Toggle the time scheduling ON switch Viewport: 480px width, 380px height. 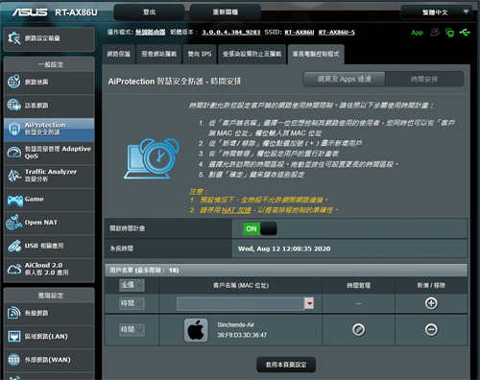point(260,228)
